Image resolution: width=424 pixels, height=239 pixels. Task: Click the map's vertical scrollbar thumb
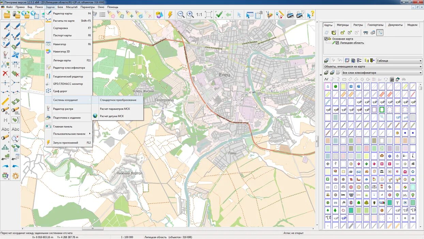[317, 141]
